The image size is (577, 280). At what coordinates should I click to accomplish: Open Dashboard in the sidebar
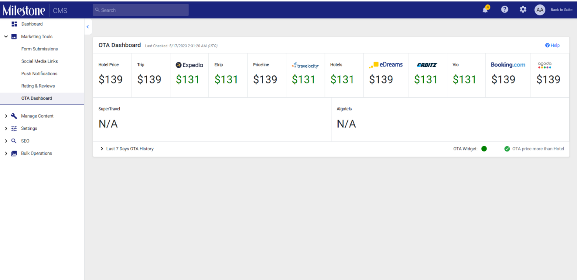pos(32,24)
